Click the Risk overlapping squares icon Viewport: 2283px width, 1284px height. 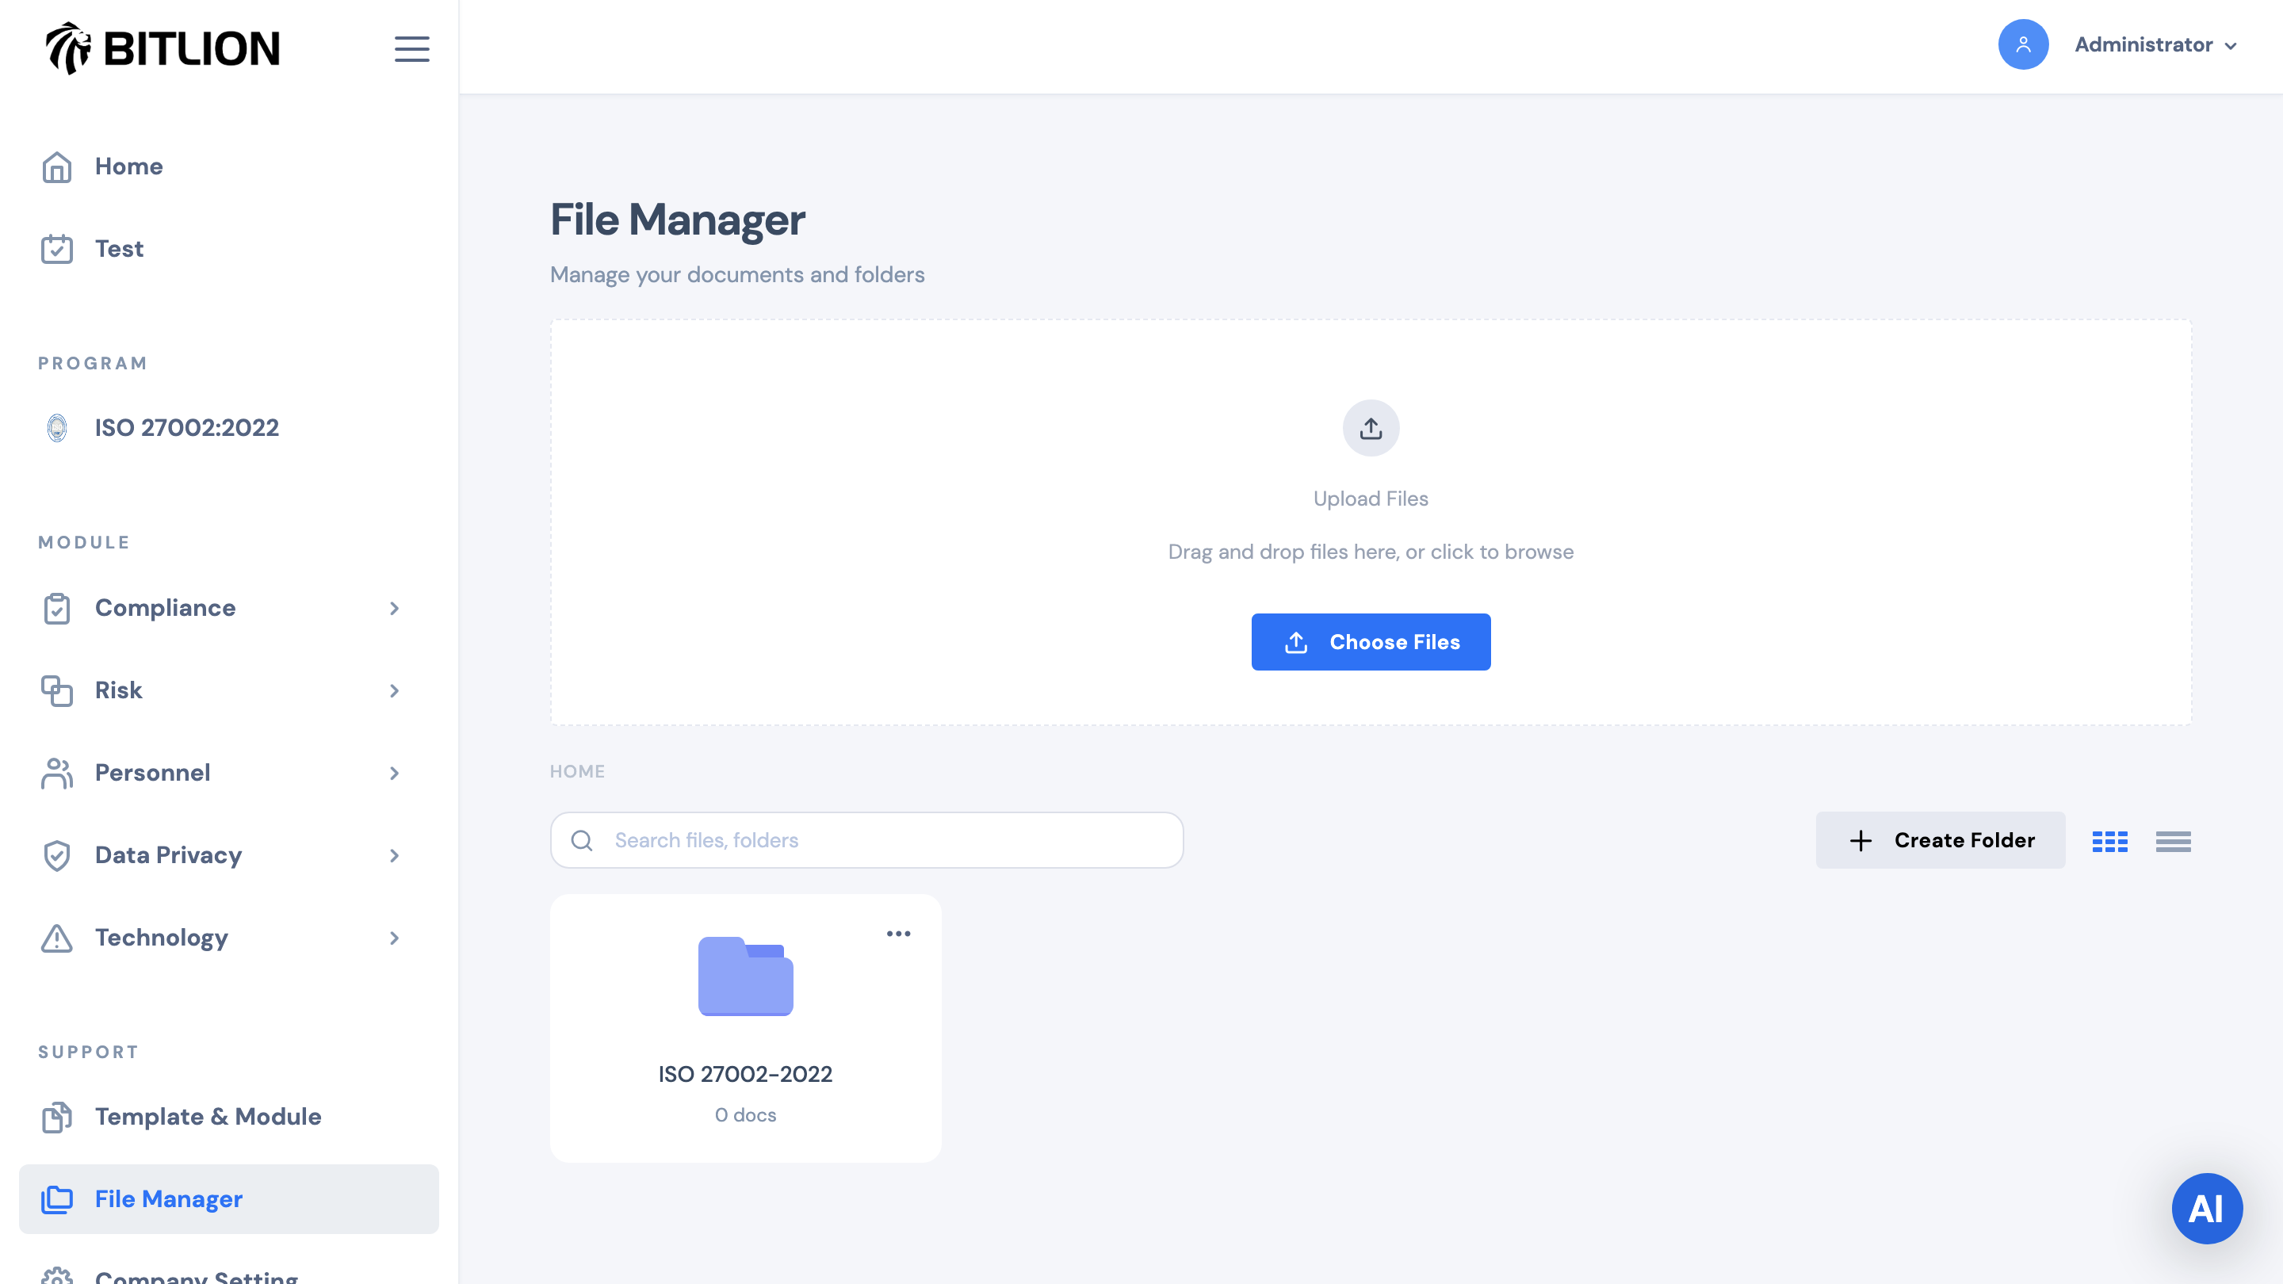click(57, 690)
